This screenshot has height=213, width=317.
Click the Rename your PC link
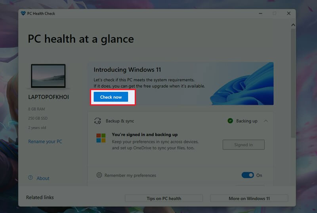[45, 141]
